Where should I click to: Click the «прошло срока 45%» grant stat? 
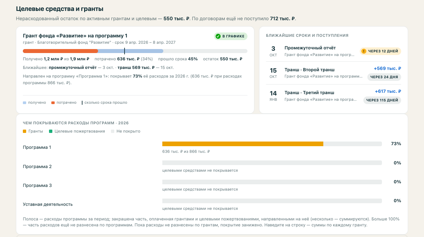(178, 59)
